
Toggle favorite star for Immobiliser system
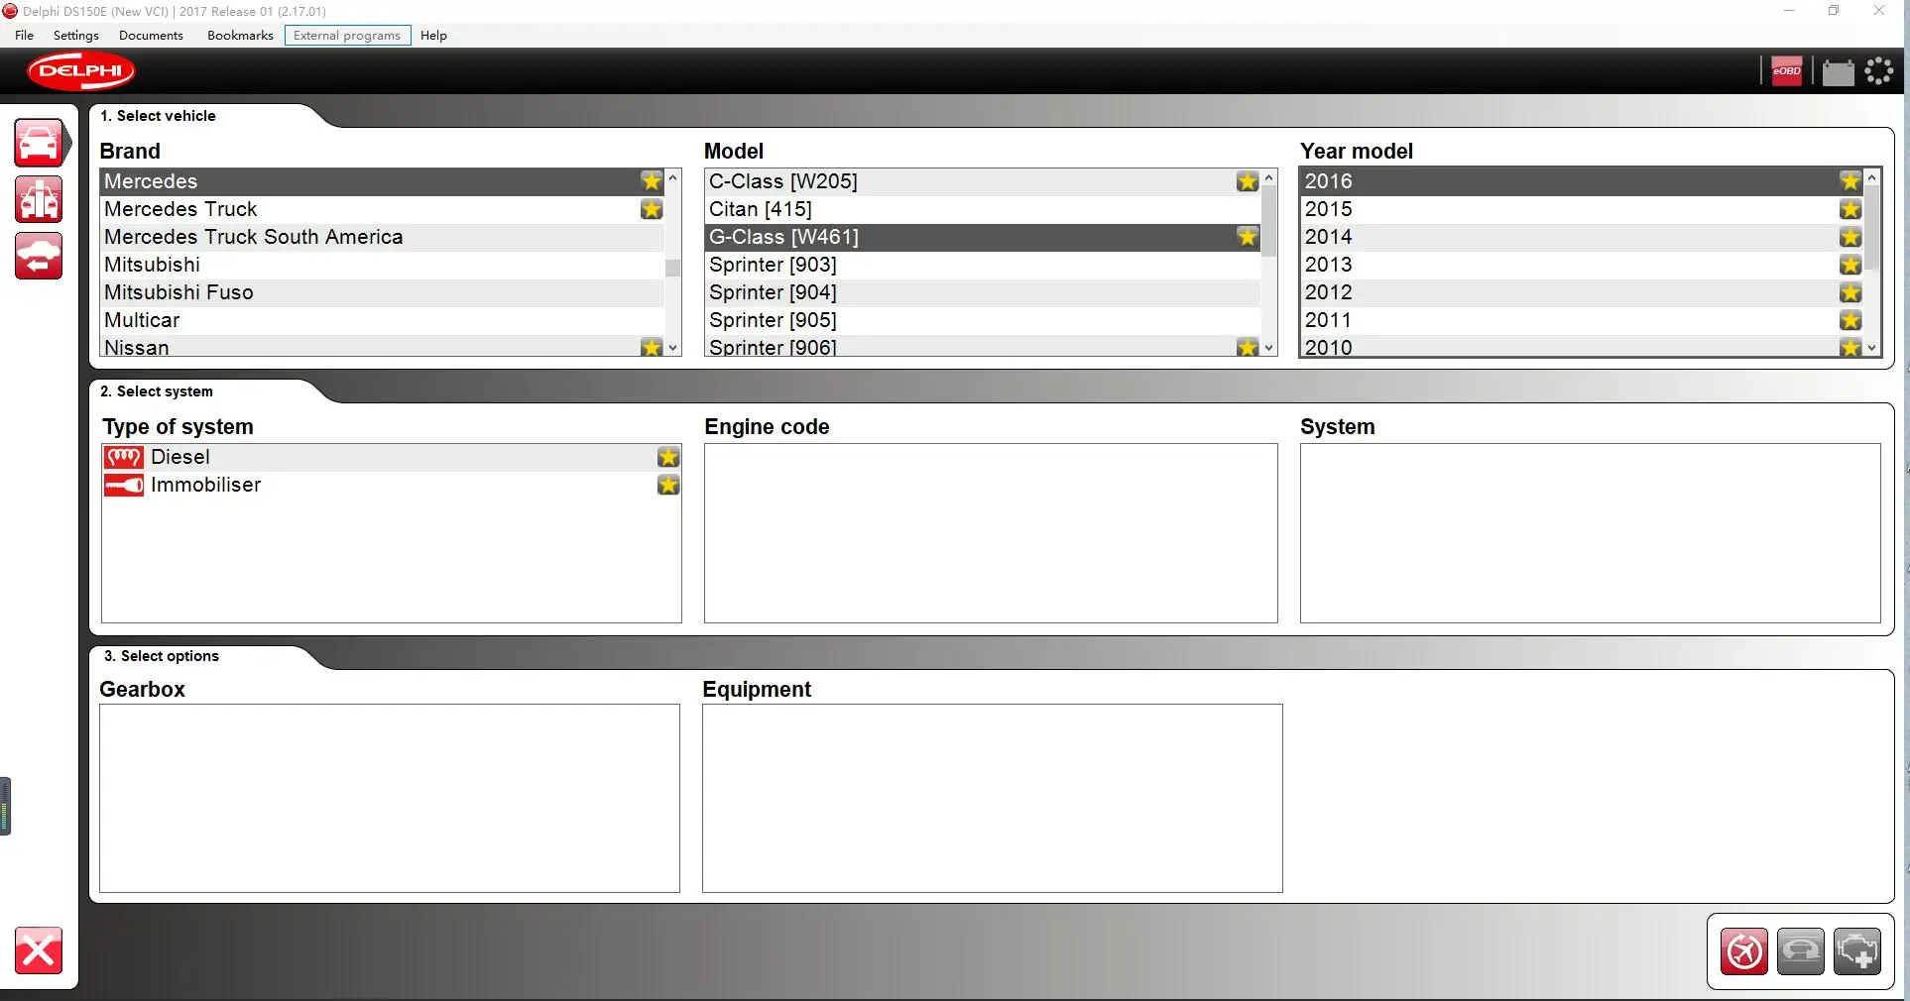[x=668, y=485]
